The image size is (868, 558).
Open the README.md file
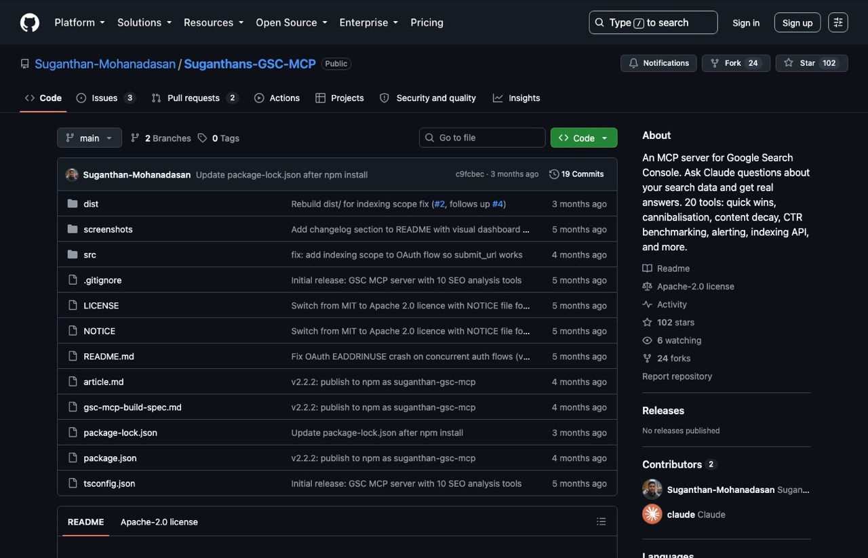[108, 357]
